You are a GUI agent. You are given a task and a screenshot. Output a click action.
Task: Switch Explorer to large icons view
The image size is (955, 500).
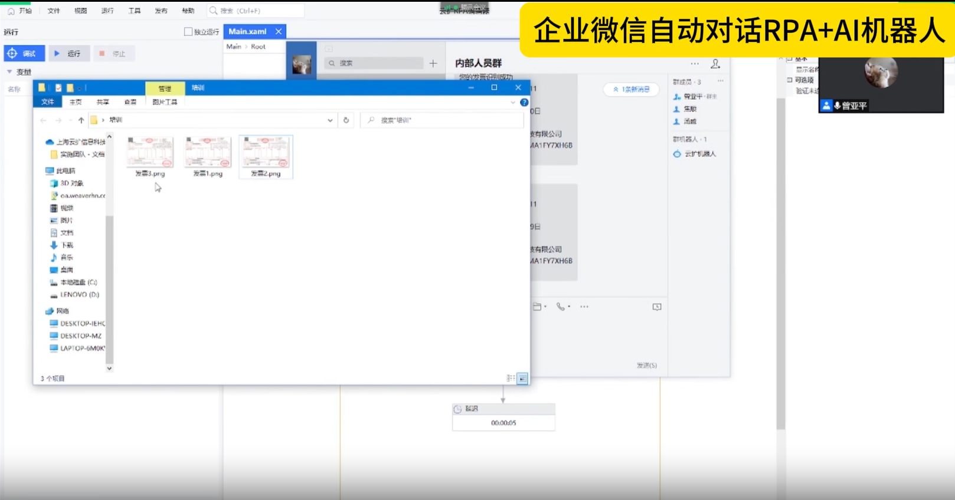pos(522,379)
